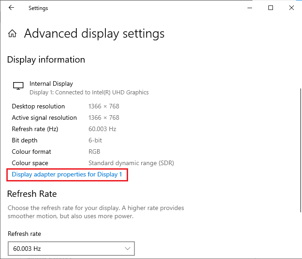Click the Standard dynamic range (SDR) value

pos(131,163)
